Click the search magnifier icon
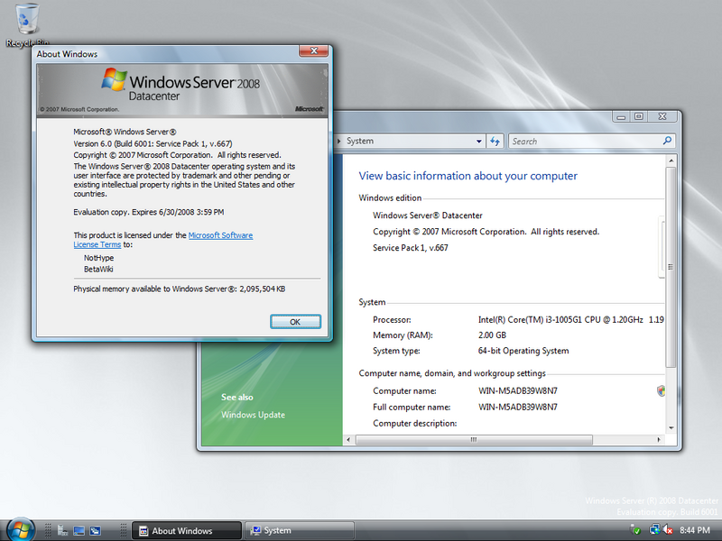This screenshot has width=722, height=541. pos(667,141)
